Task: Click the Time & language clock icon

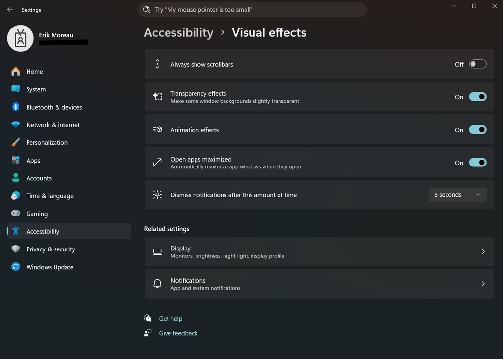Action: tap(15, 195)
